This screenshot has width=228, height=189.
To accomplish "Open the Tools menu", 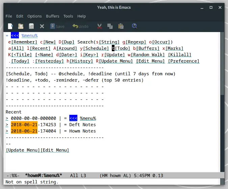I will click(x=68, y=16).
